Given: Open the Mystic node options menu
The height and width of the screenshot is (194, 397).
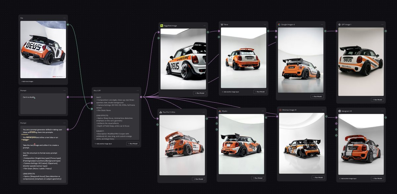Looking at the screenshot, I should point(263,111).
